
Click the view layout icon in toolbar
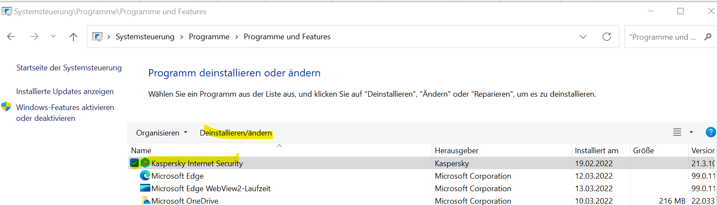677,132
